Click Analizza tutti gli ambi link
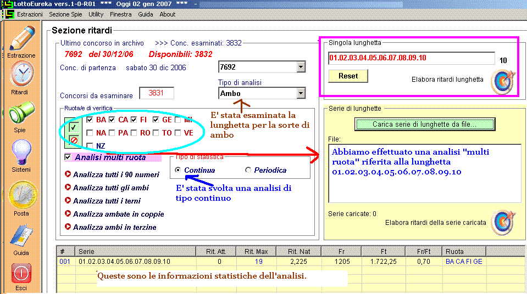The width and height of the screenshot is (527, 294). pyautogui.click(x=111, y=188)
